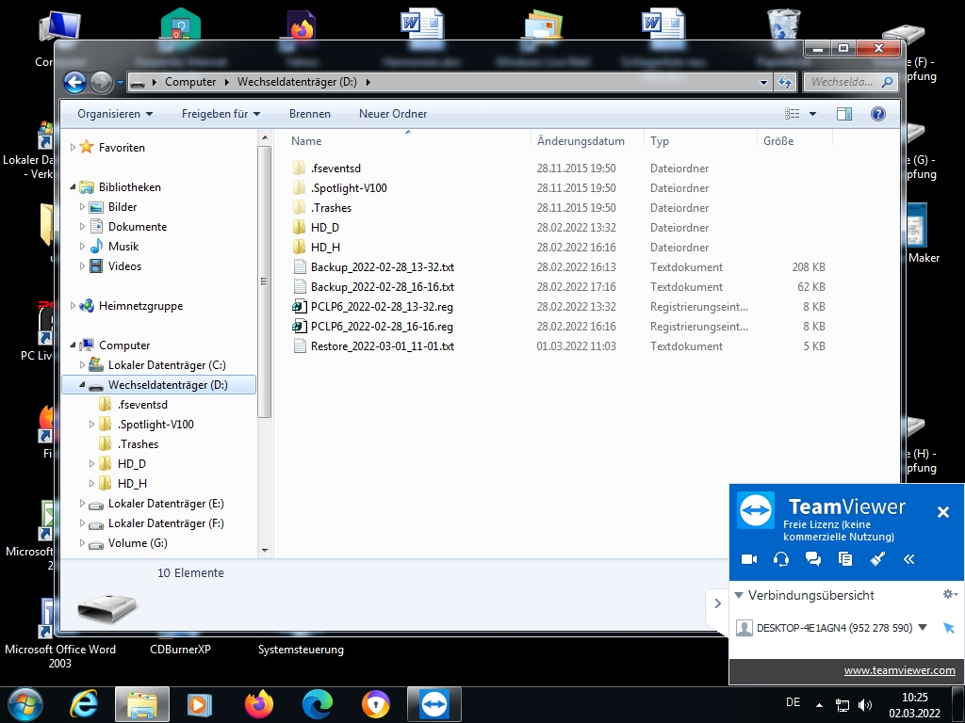Toggle the Explorer preview pane button
Screen dimensions: 965x723
[844, 114]
